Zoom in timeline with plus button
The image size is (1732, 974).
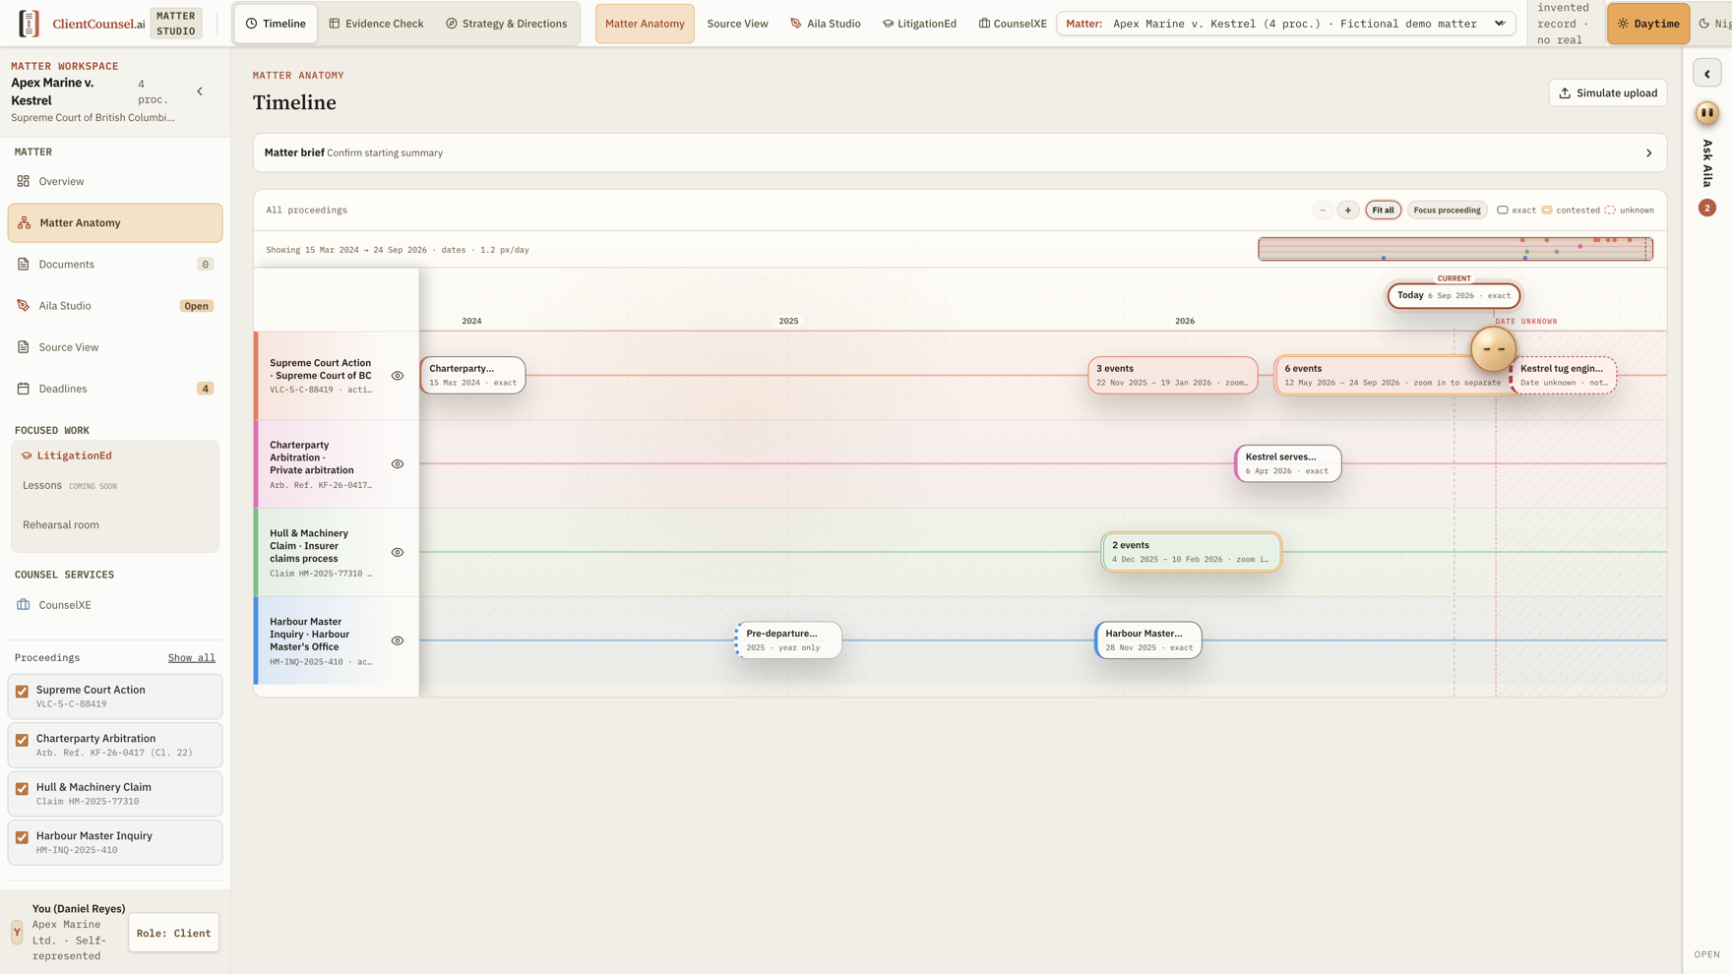point(1348,210)
